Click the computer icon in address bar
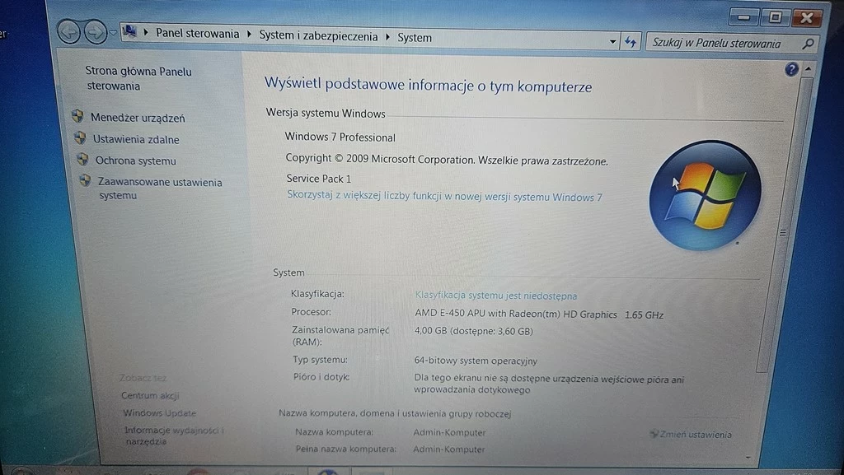 [x=129, y=31]
